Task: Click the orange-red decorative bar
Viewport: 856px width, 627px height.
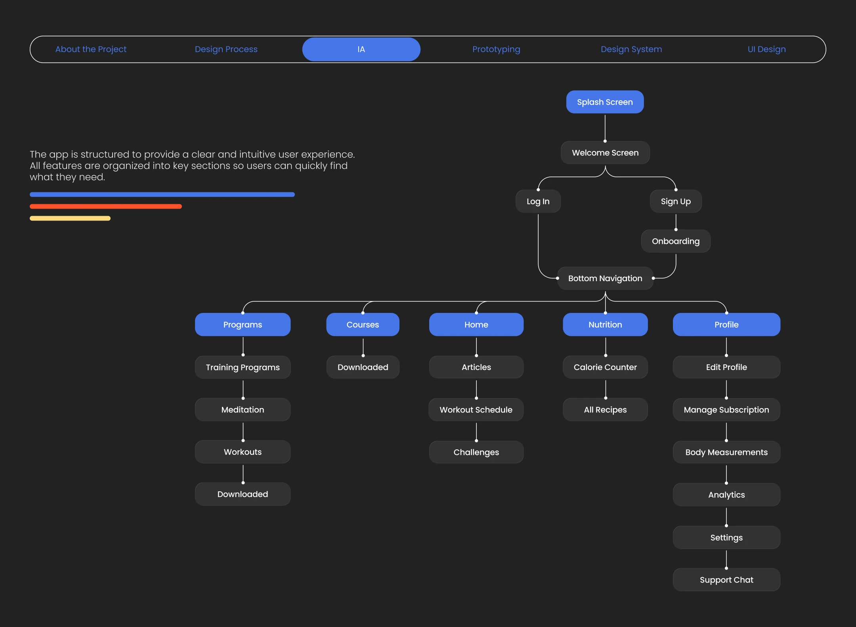Action: click(106, 206)
